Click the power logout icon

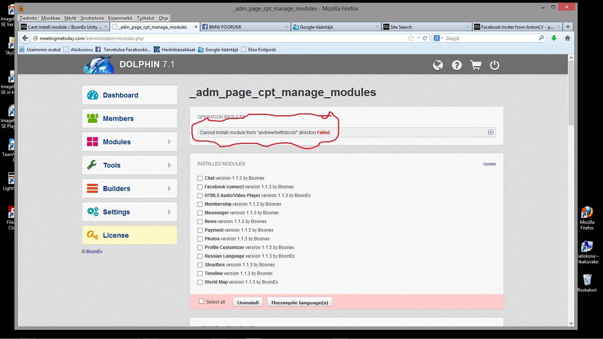pos(494,65)
